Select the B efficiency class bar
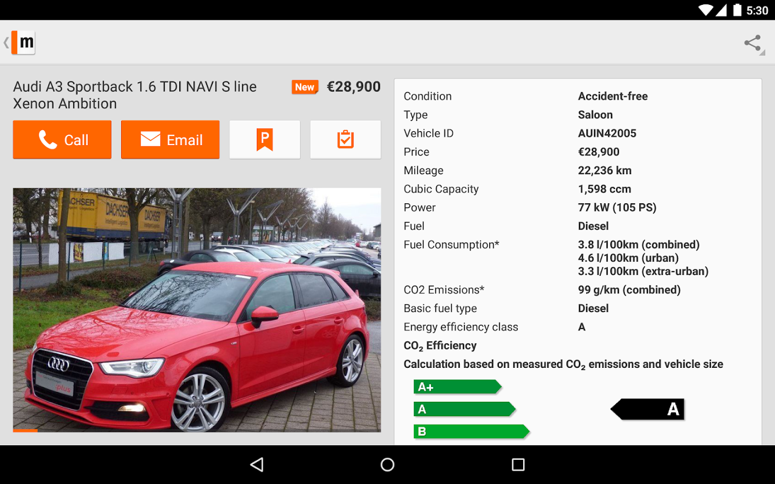This screenshot has height=484, width=775. pyautogui.click(x=471, y=431)
